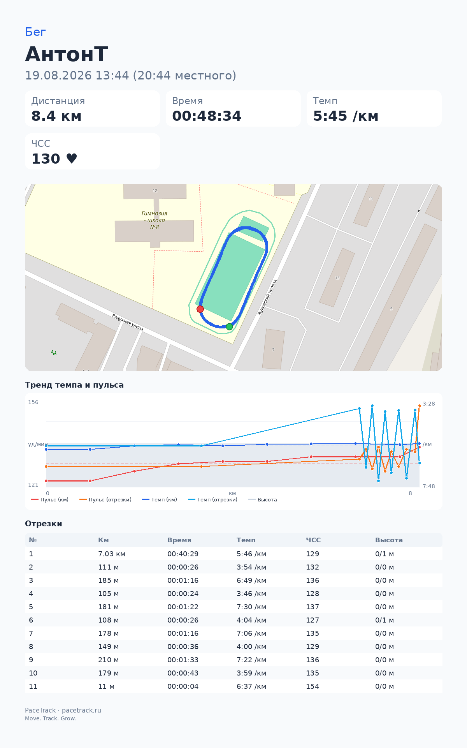Viewport: 467px width, 748px height.
Task: Select segment row 11 with 11 м
Action: point(233,686)
